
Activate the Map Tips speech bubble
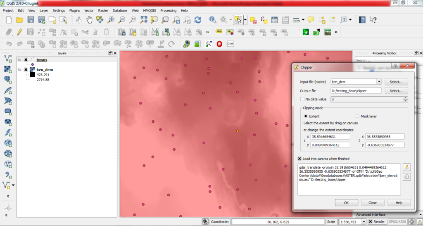pyautogui.click(x=311, y=20)
